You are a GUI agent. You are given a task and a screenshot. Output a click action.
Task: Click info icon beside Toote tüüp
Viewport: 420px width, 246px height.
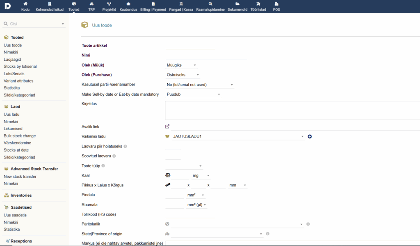103,166
